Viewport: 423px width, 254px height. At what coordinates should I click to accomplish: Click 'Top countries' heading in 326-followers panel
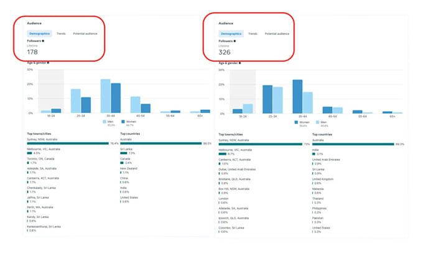tap(322, 134)
